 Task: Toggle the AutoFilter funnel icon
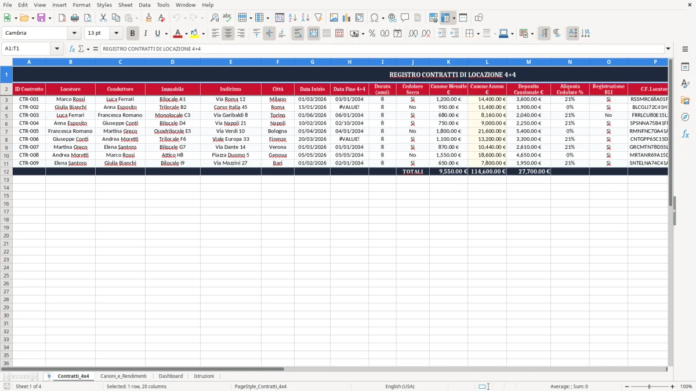click(x=318, y=18)
